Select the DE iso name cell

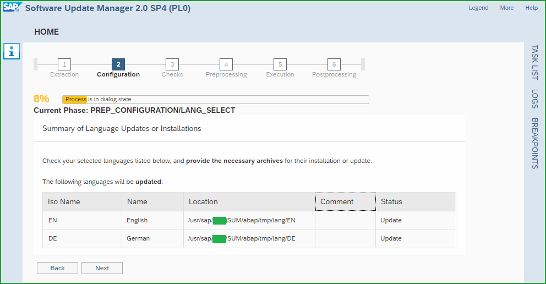pyautogui.click(x=82, y=238)
